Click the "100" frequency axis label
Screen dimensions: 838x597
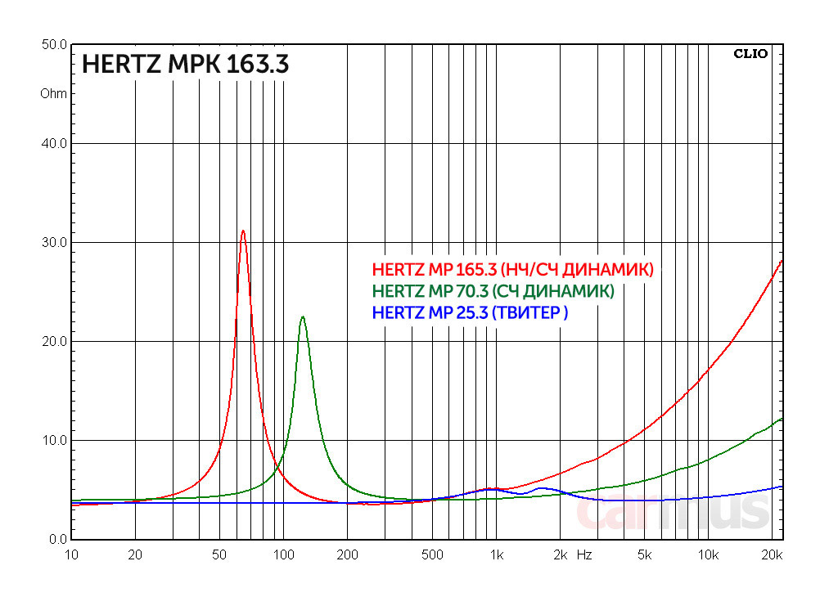click(x=283, y=555)
